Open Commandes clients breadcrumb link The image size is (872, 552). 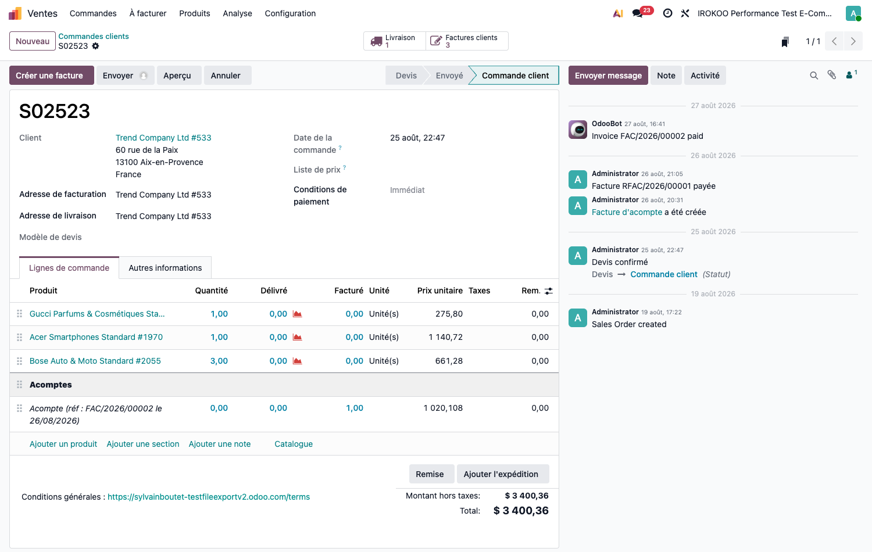tap(94, 36)
